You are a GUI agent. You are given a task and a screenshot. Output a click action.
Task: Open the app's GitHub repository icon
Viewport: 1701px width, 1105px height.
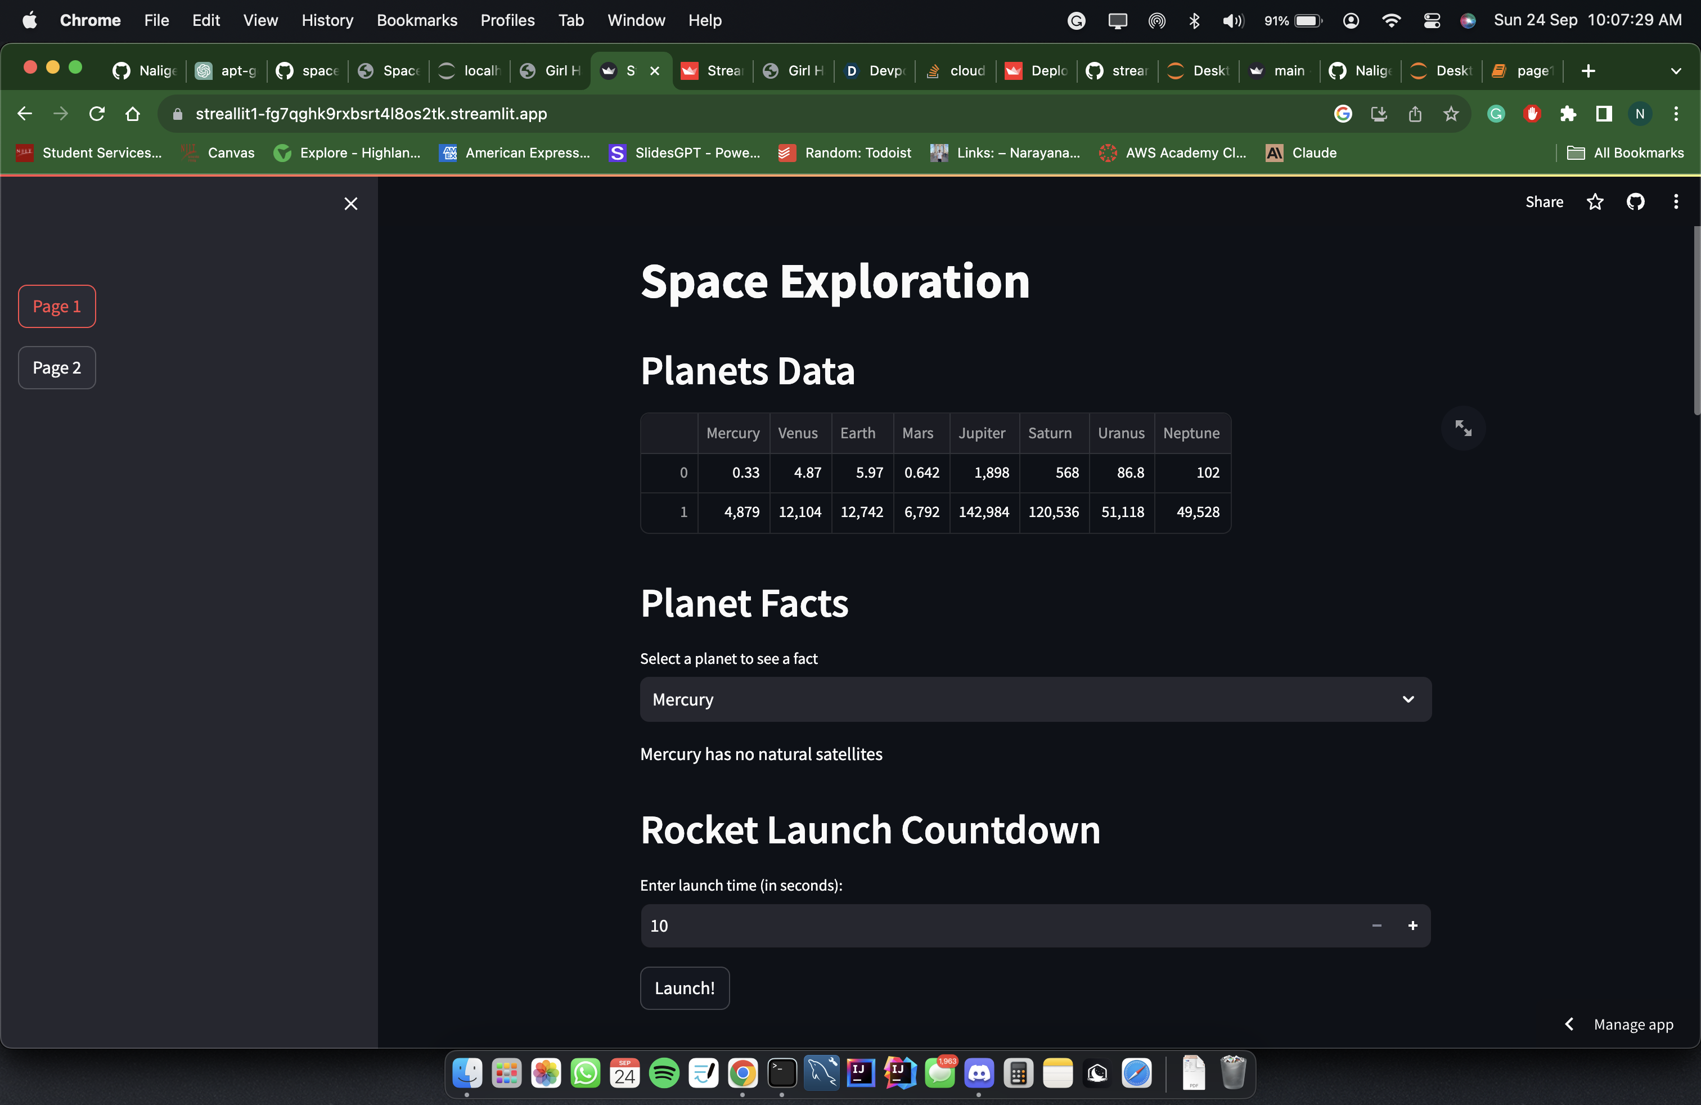[1636, 201]
